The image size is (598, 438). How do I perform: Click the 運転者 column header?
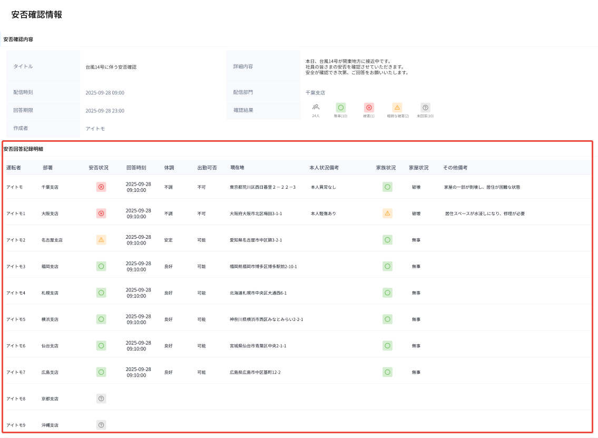point(14,168)
